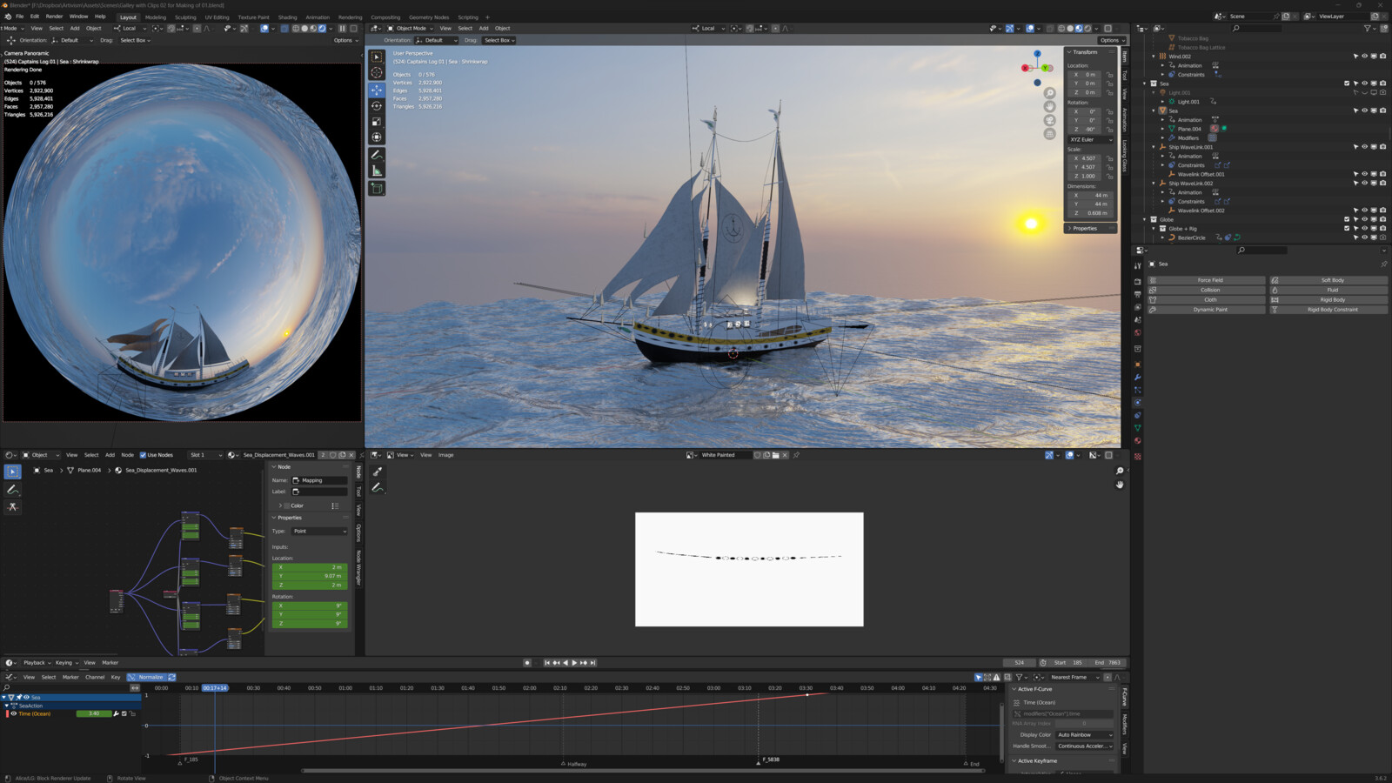This screenshot has width=1392, height=783.
Task: Enable Dynamic Paint physics
Action: point(1206,309)
